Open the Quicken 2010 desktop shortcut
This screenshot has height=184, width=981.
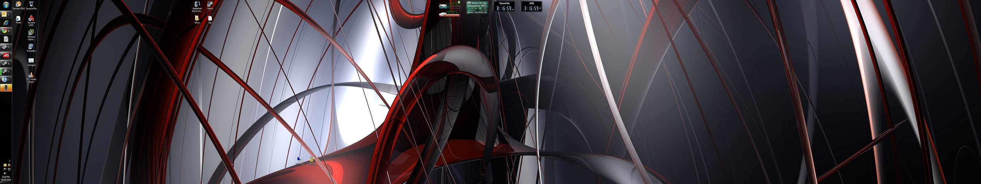click(x=18, y=5)
